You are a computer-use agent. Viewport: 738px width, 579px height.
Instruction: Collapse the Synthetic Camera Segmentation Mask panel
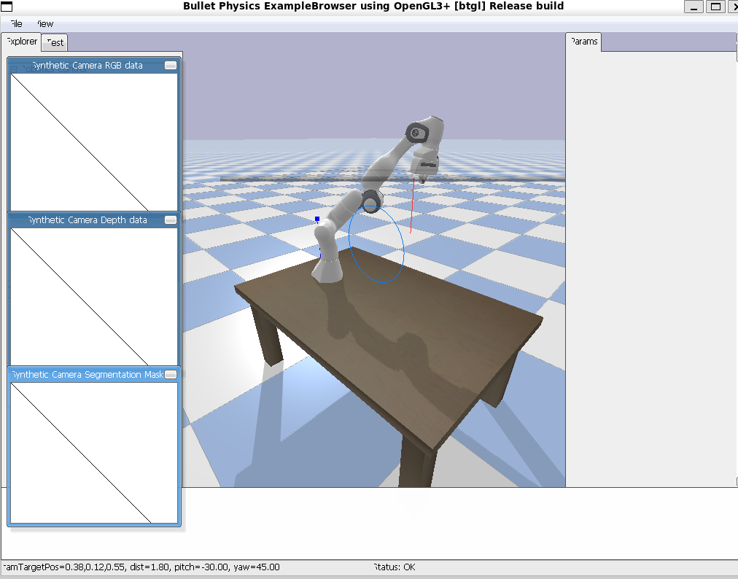[171, 374]
